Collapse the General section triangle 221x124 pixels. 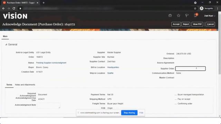point(6,44)
